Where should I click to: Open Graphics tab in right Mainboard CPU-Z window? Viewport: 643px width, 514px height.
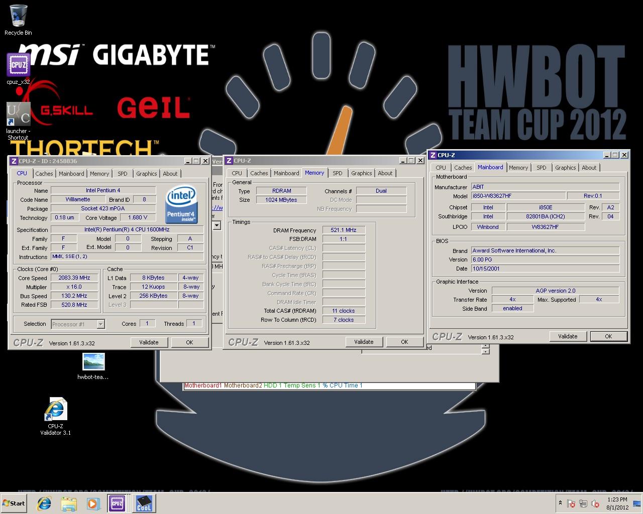point(566,168)
